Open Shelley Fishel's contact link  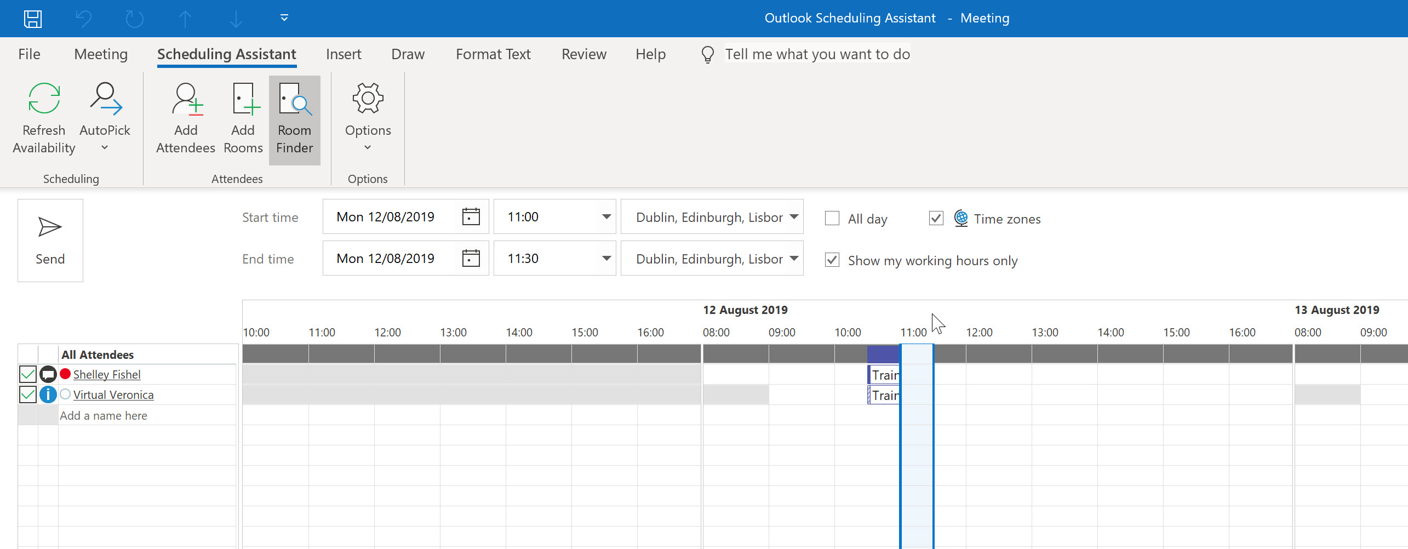[x=107, y=374]
